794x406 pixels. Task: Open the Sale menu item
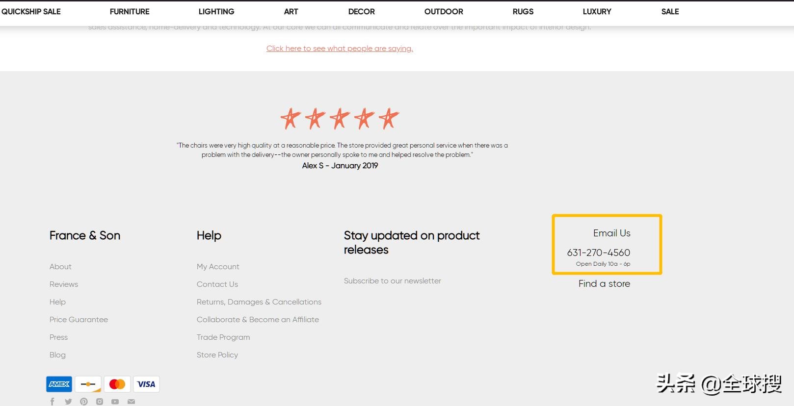click(670, 11)
